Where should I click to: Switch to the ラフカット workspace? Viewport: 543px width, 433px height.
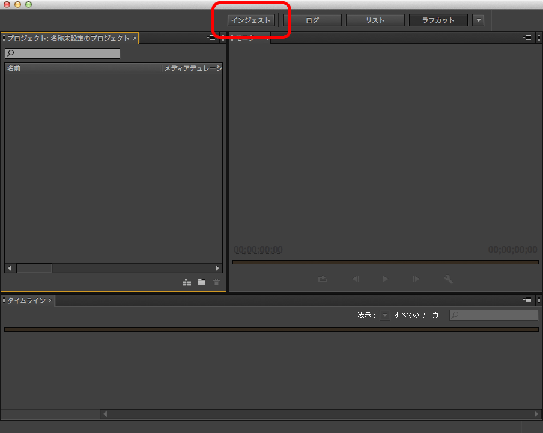click(x=438, y=20)
